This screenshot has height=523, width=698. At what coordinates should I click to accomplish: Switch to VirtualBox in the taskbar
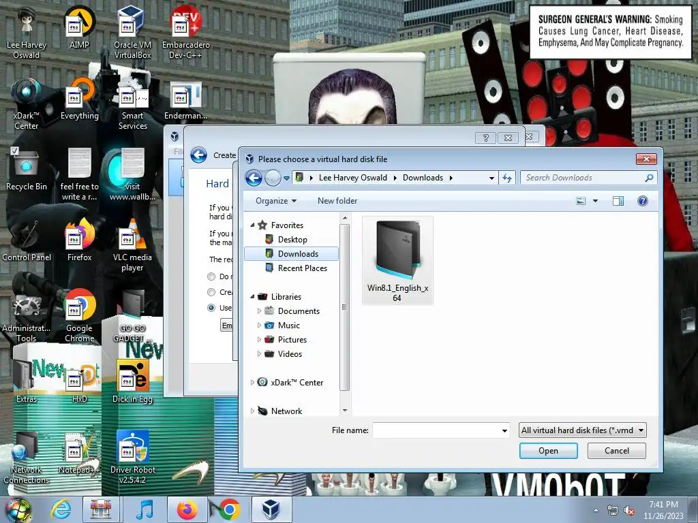click(x=271, y=509)
